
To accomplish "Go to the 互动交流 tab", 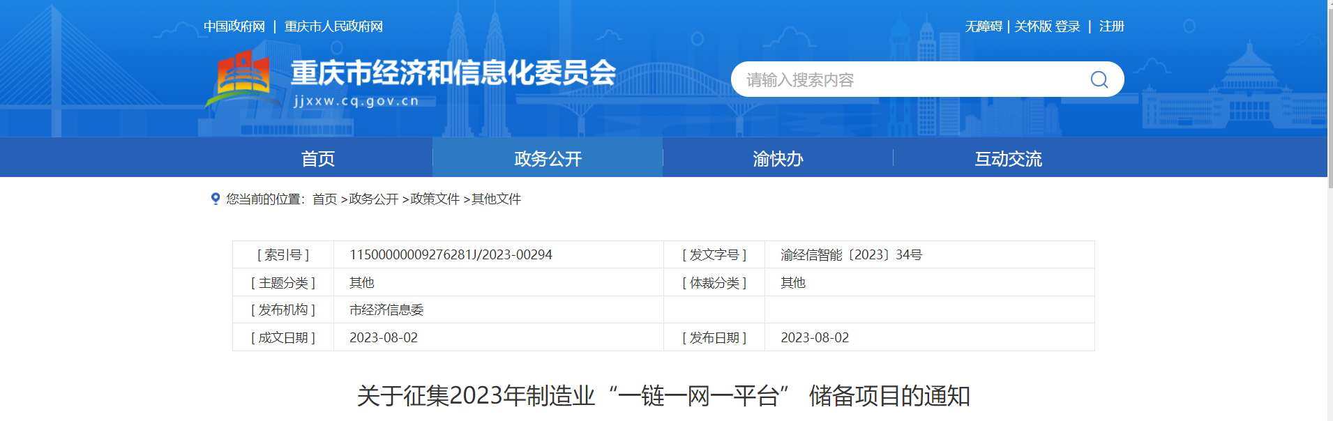I will click(1008, 159).
